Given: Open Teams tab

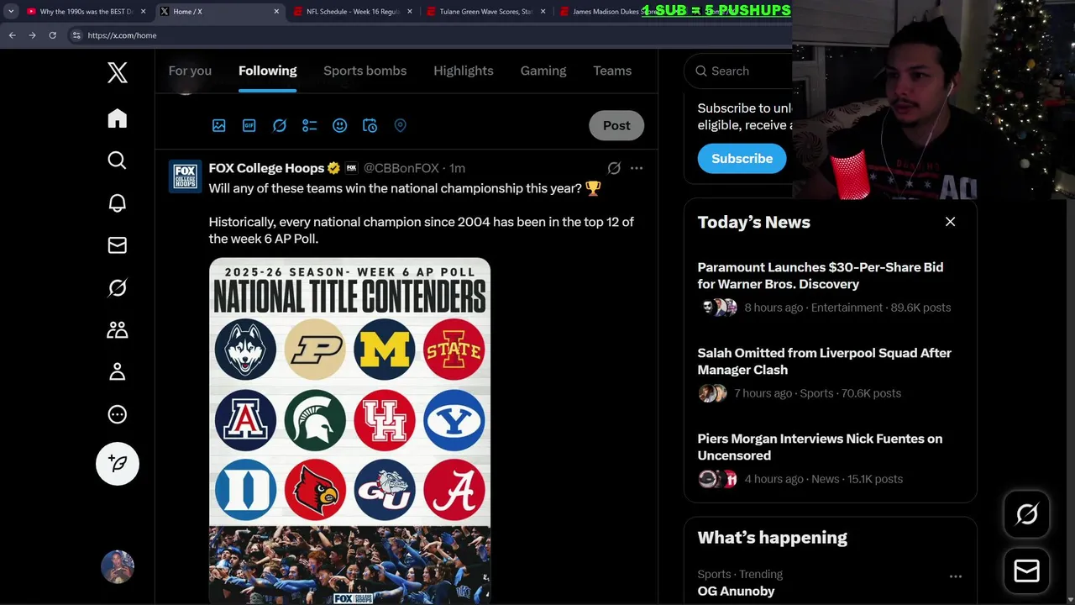Looking at the screenshot, I should (612, 71).
